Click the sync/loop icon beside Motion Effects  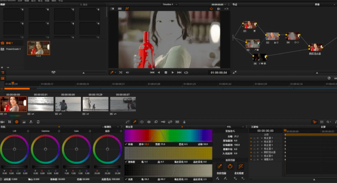point(38,122)
